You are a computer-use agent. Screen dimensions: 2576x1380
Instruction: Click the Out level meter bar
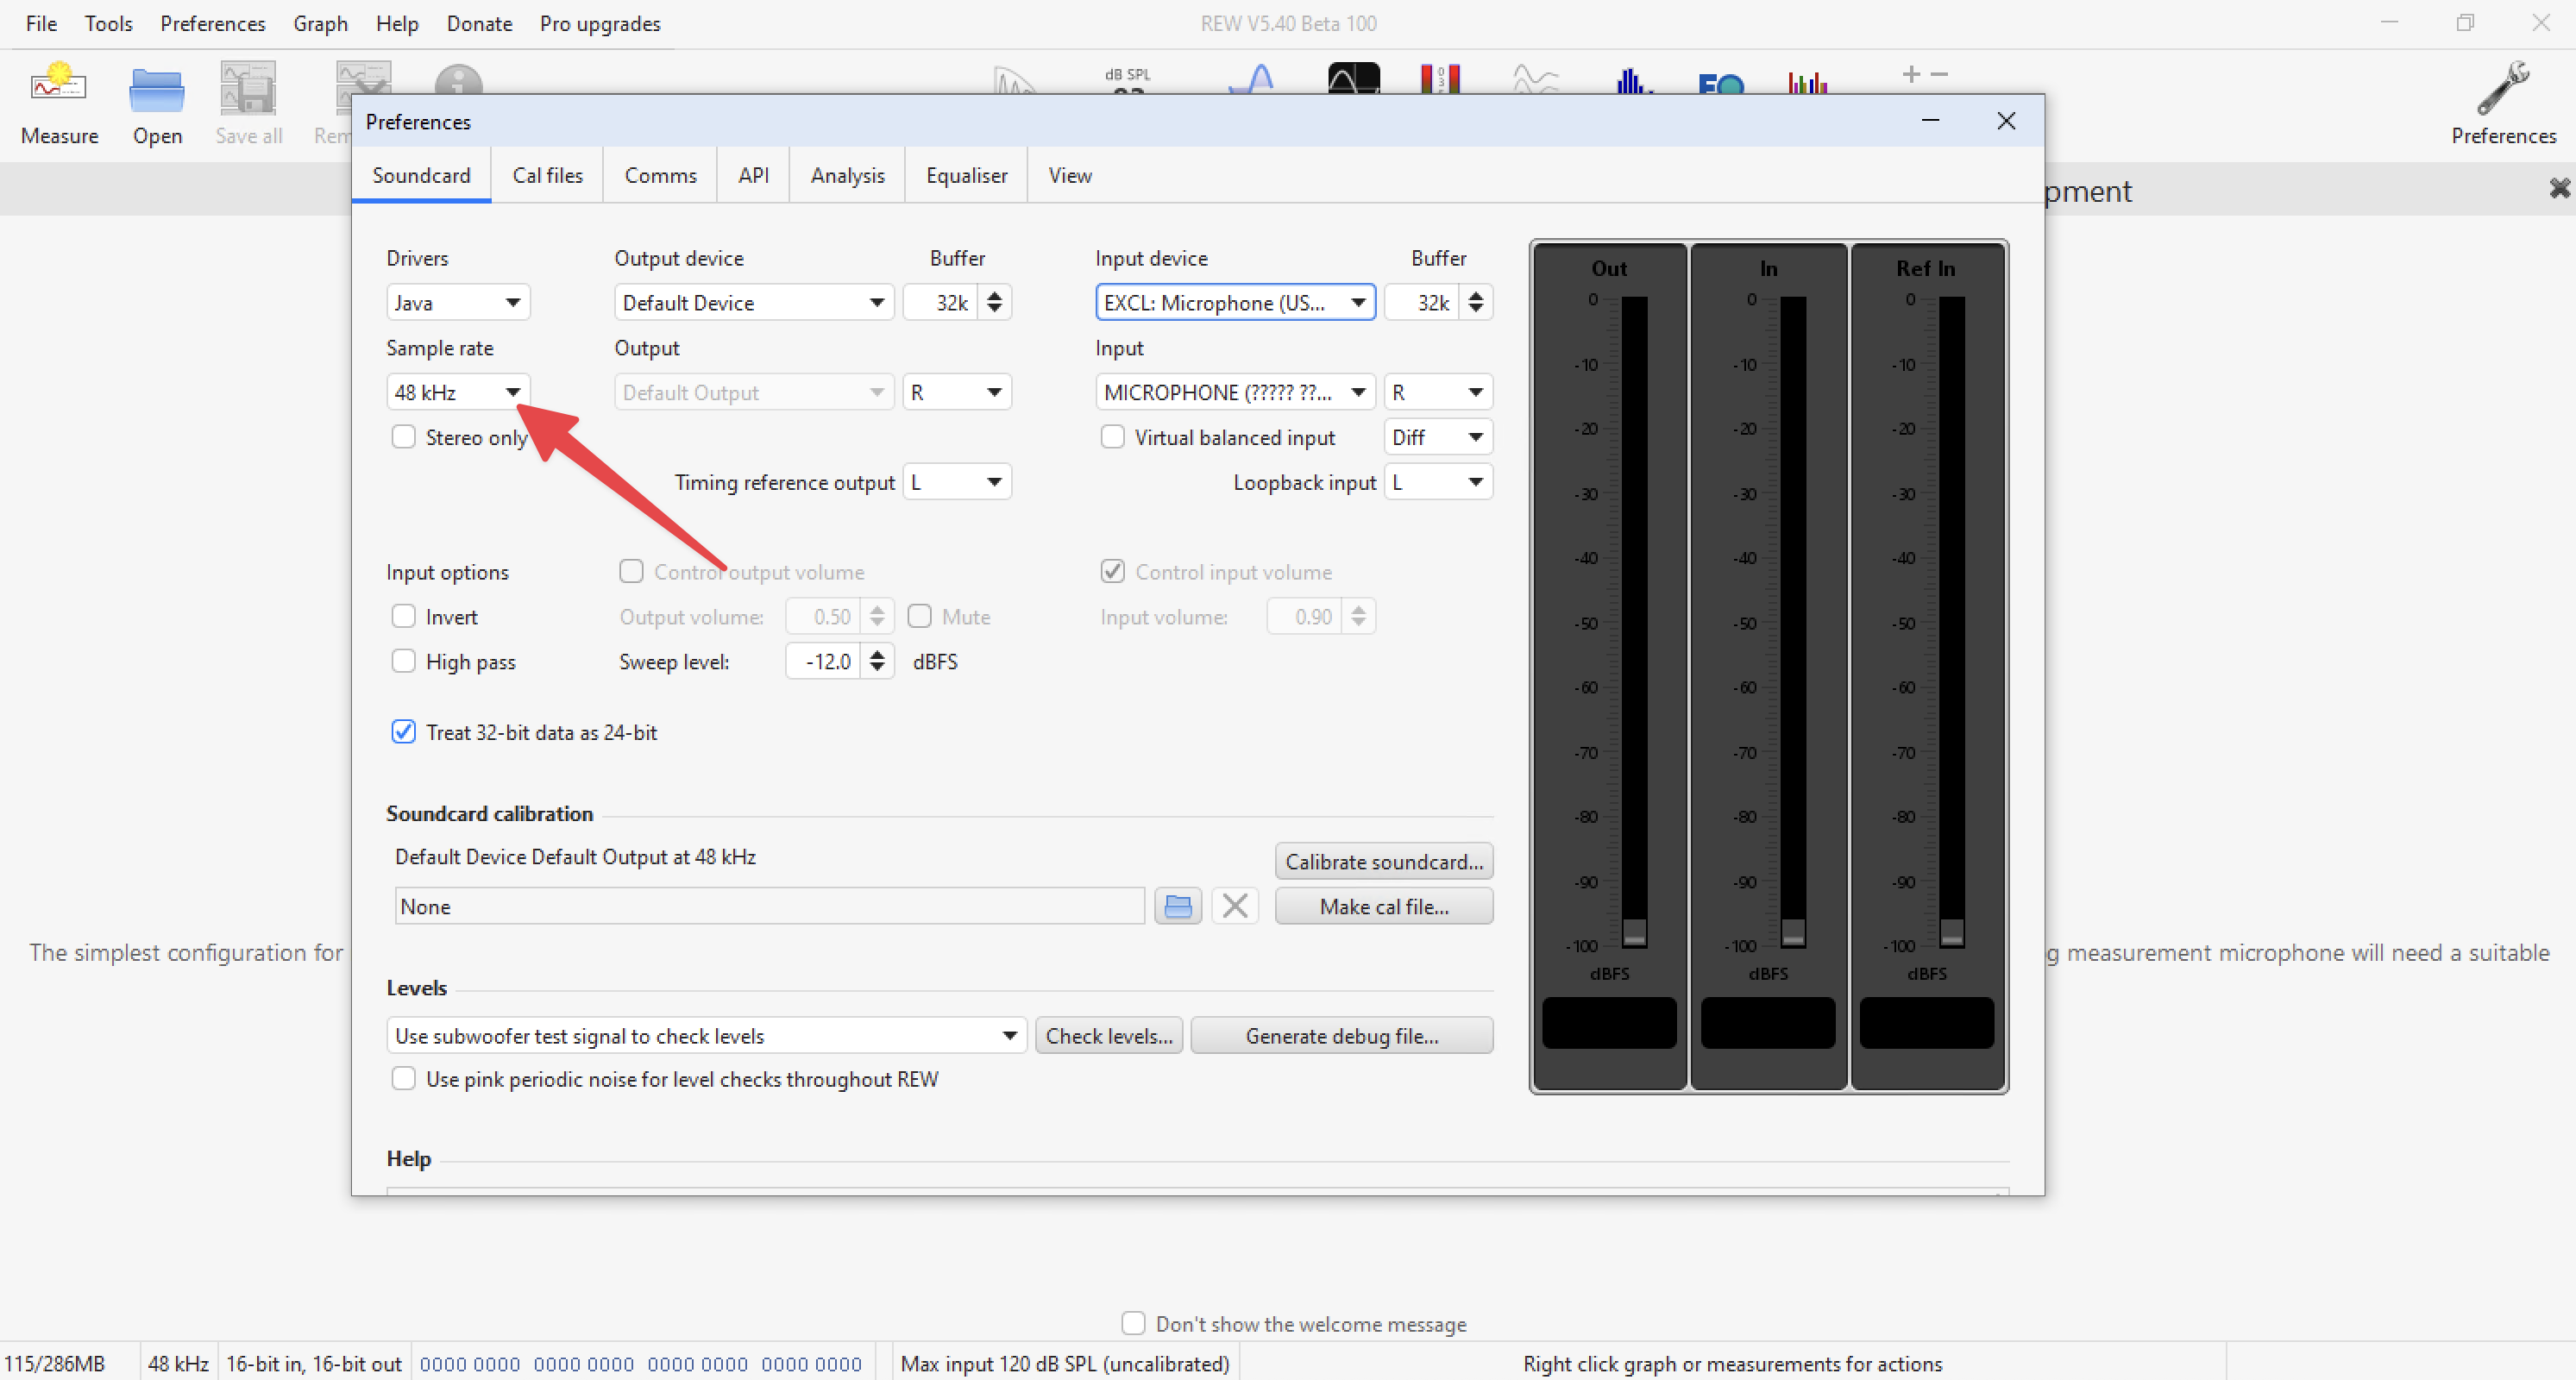pyautogui.click(x=1633, y=620)
